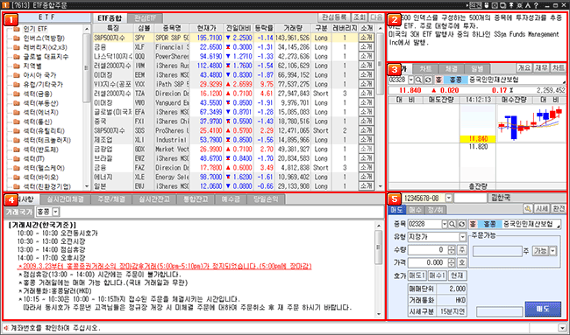570x335 pixels.
Task: Click the 소개 button in SPY row
Action: pyautogui.click(x=367, y=38)
